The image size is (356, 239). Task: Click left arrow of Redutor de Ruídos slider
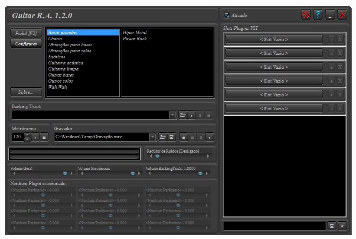click(x=151, y=156)
